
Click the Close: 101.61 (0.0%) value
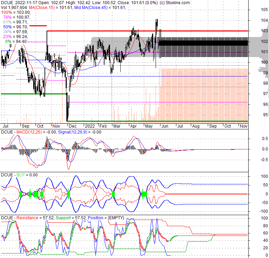137,3
